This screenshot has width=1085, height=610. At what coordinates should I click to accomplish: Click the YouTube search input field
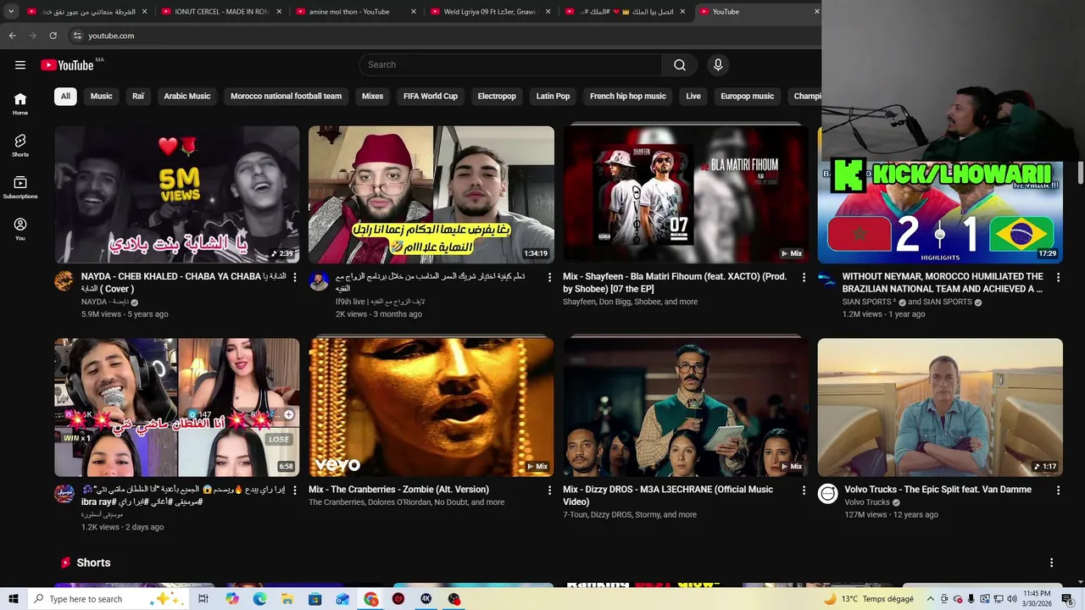click(510, 65)
